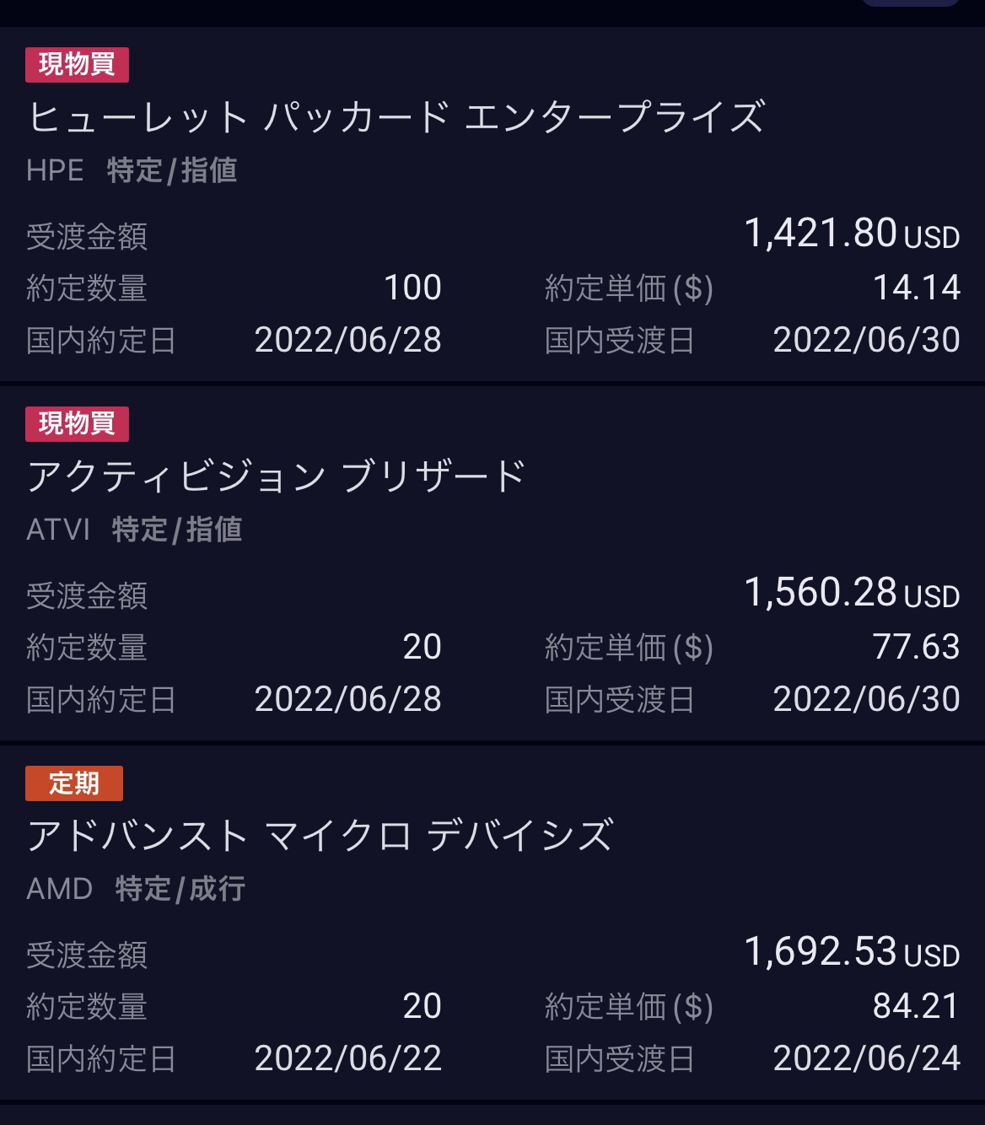The image size is (985, 1125).
Task: Click the 1,692.53 USD settlement amount
Action: click(x=851, y=952)
